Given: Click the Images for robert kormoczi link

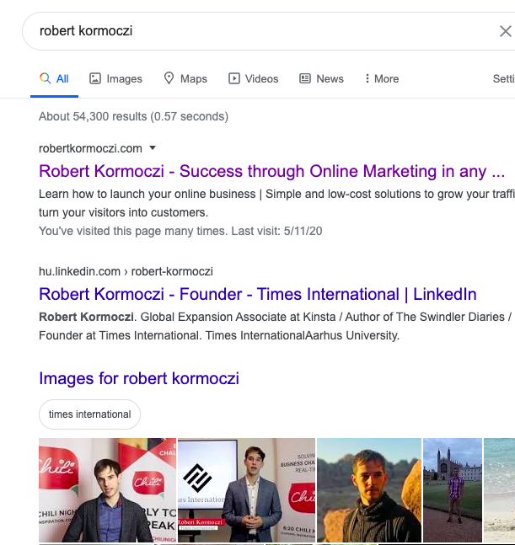Looking at the screenshot, I should 139,378.
